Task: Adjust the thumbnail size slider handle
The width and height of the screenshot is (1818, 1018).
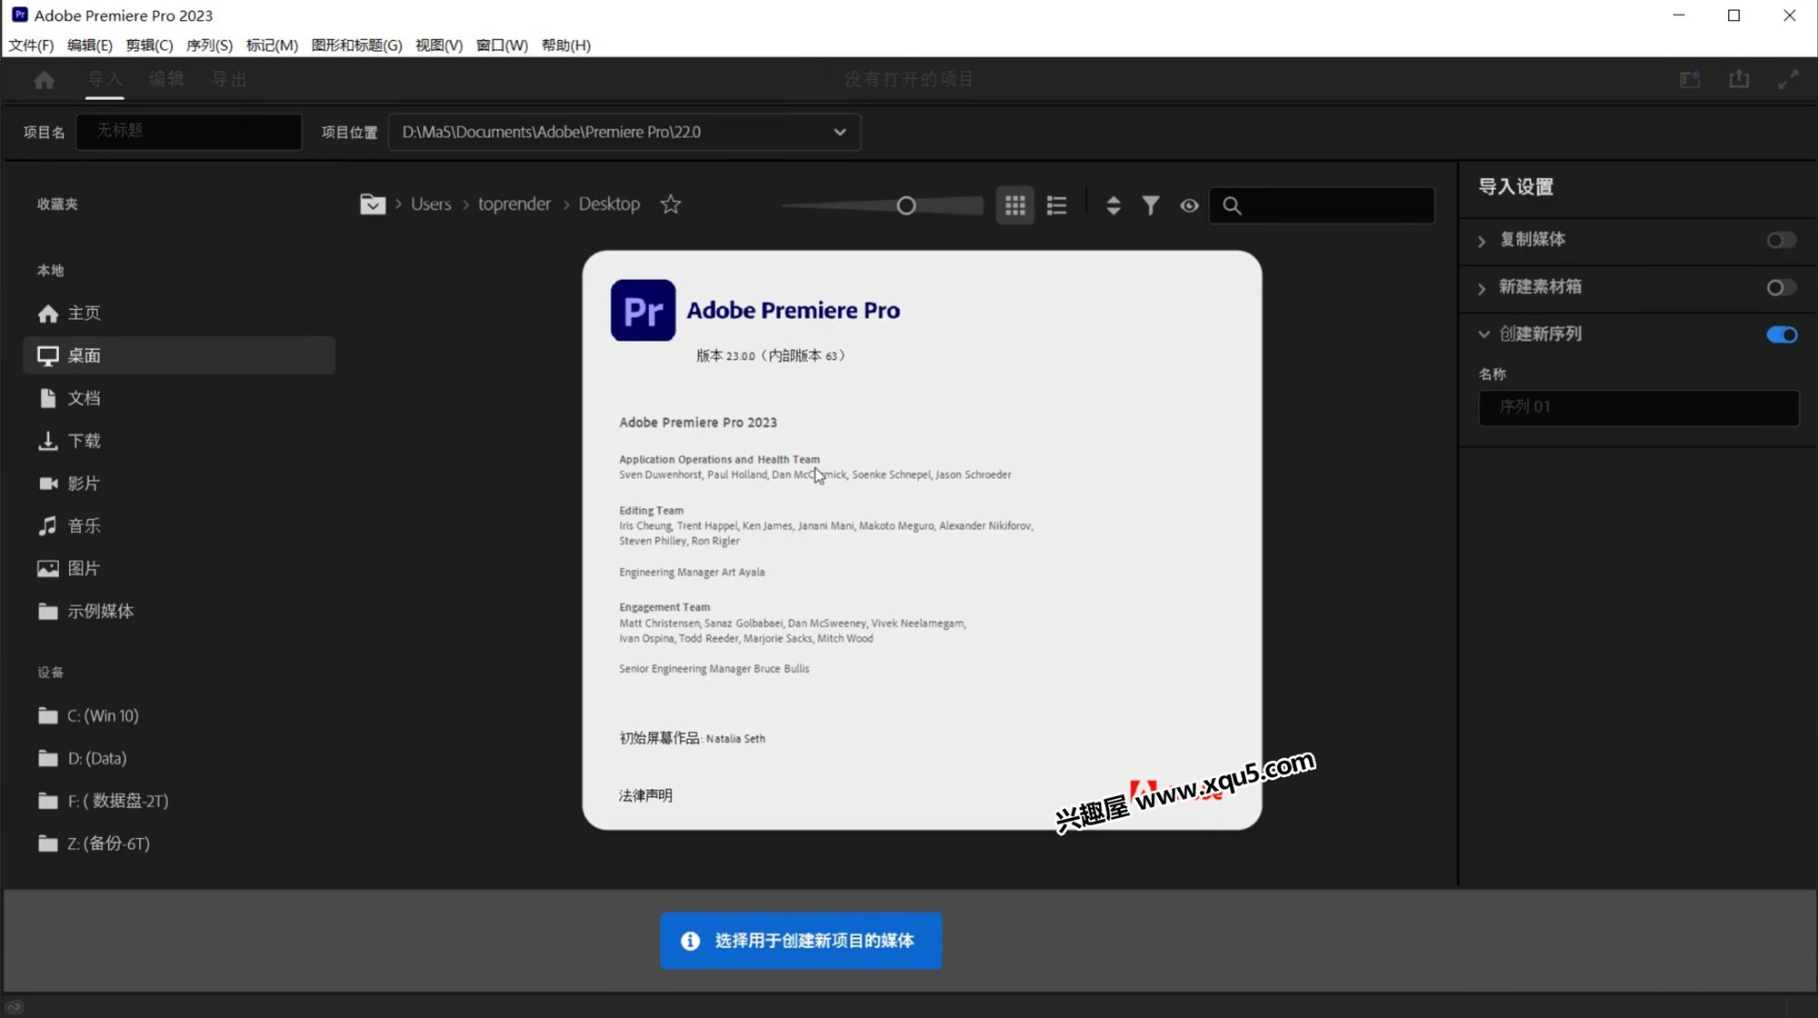Action: click(x=905, y=206)
